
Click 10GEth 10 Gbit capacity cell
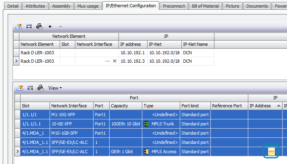pos(126,124)
